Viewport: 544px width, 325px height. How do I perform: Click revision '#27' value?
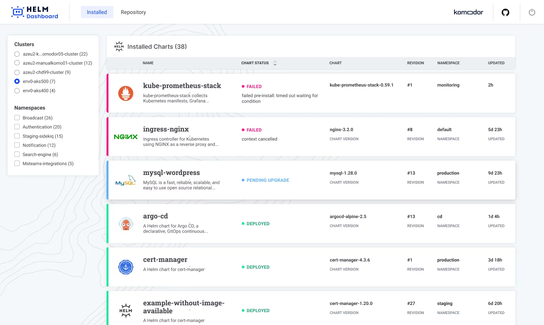point(411,303)
